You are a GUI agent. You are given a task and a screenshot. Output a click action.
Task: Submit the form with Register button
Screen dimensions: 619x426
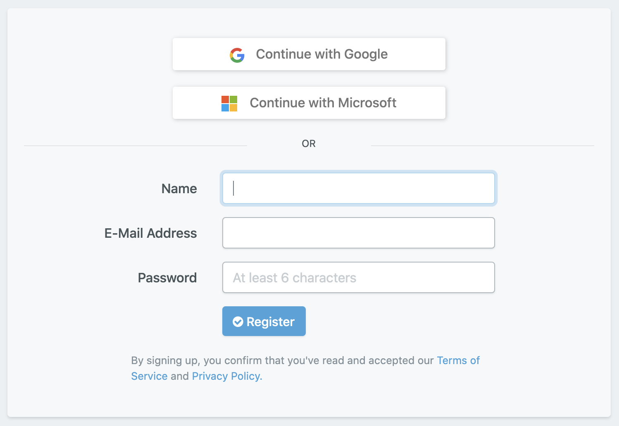264,321
